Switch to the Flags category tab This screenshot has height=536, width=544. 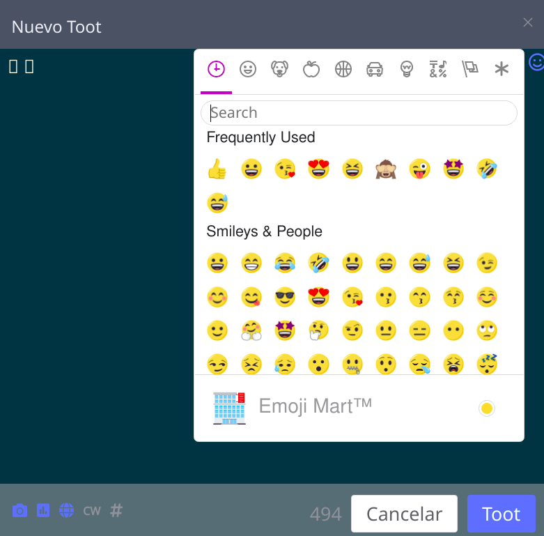(x=470, y=69)
